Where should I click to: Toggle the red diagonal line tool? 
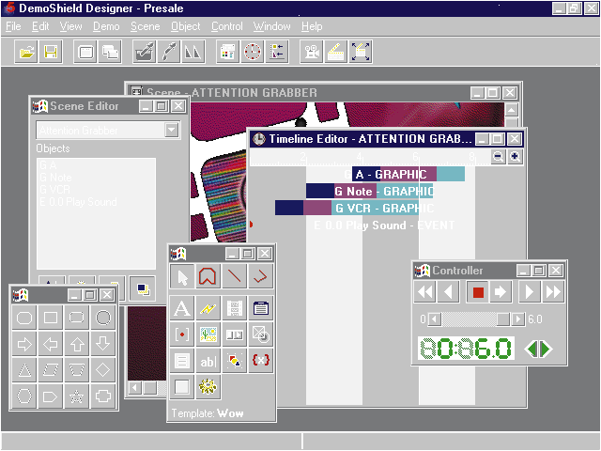(x=235, y=277)
